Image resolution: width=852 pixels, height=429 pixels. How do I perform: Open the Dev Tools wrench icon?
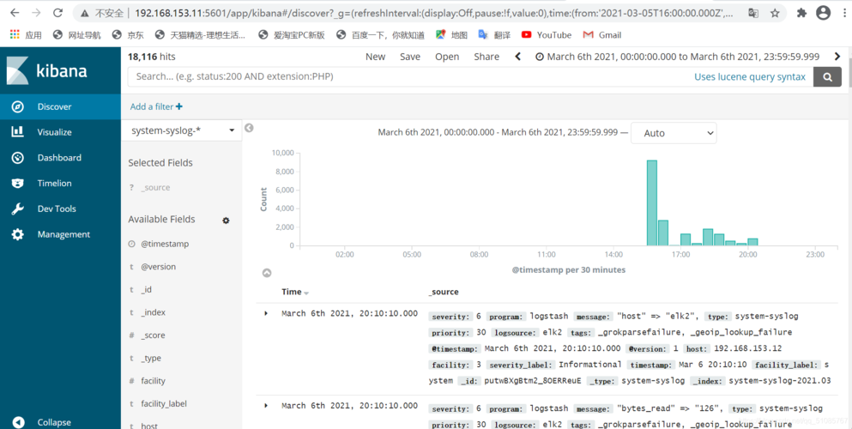[17, 209]
